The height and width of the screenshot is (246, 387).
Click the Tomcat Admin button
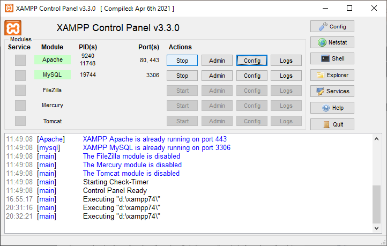pyautogui.click(x=217, y=121)
